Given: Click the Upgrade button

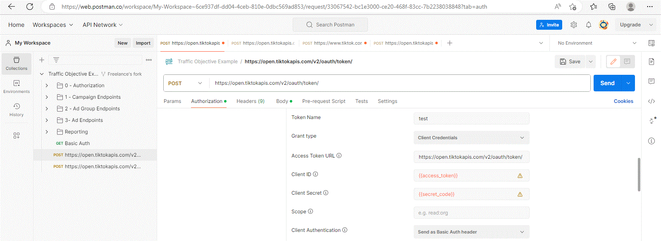Looking at the screenshot, I should (x=630, y=25).
